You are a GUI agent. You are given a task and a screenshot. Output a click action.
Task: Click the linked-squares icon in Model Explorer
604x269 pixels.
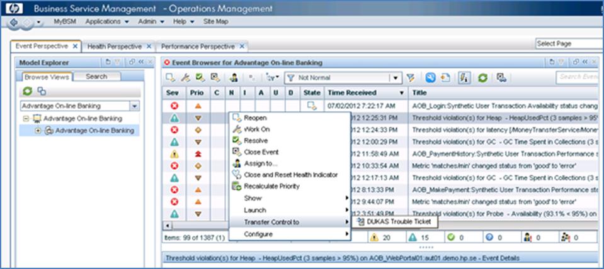click(41, 91)
